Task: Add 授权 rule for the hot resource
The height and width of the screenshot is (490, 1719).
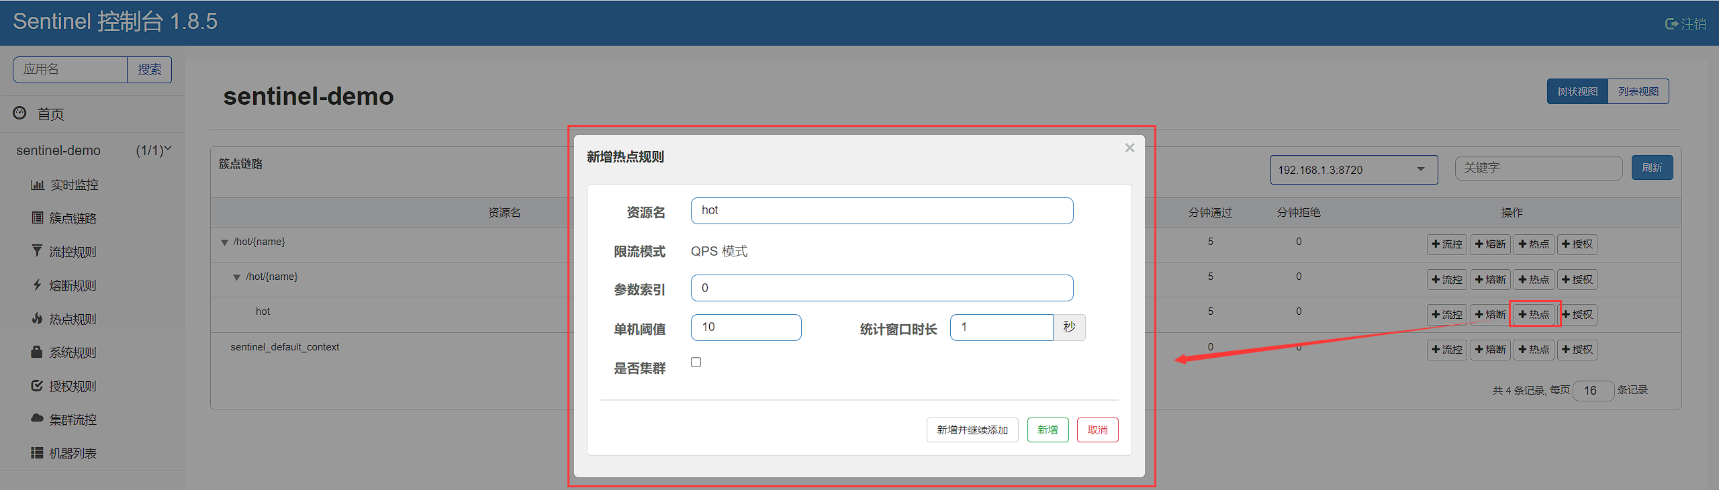Action: coord(1577,314)
